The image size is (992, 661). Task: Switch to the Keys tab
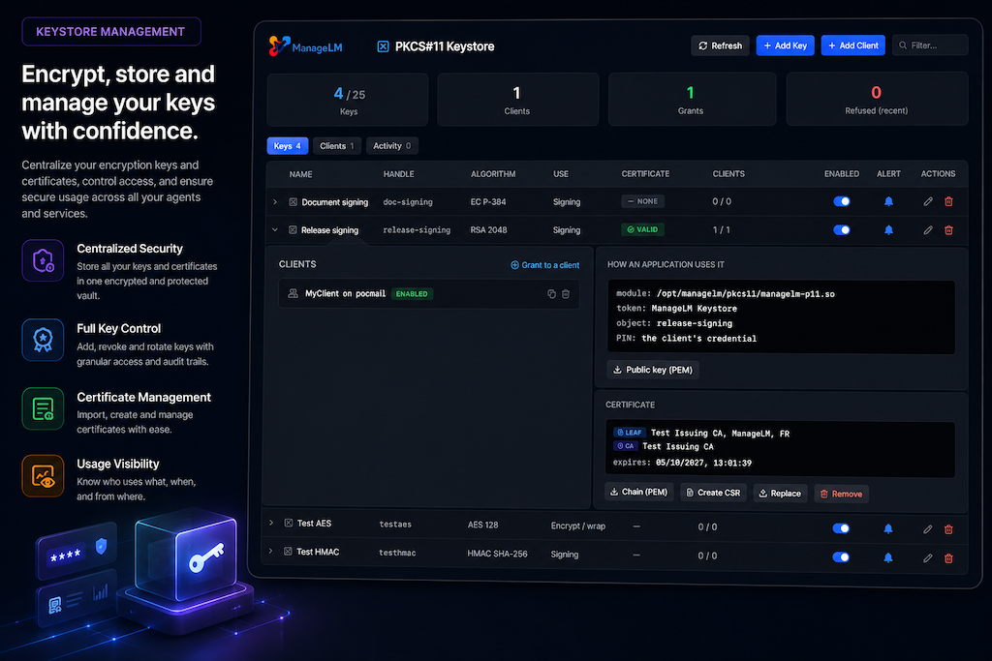point(287,146)
